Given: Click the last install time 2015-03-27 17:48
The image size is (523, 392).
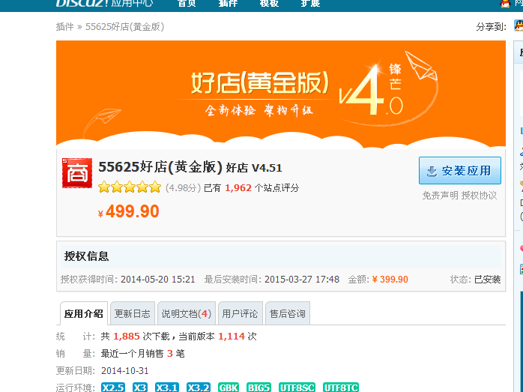Looking at the screenshot, I should pos(302,280).
